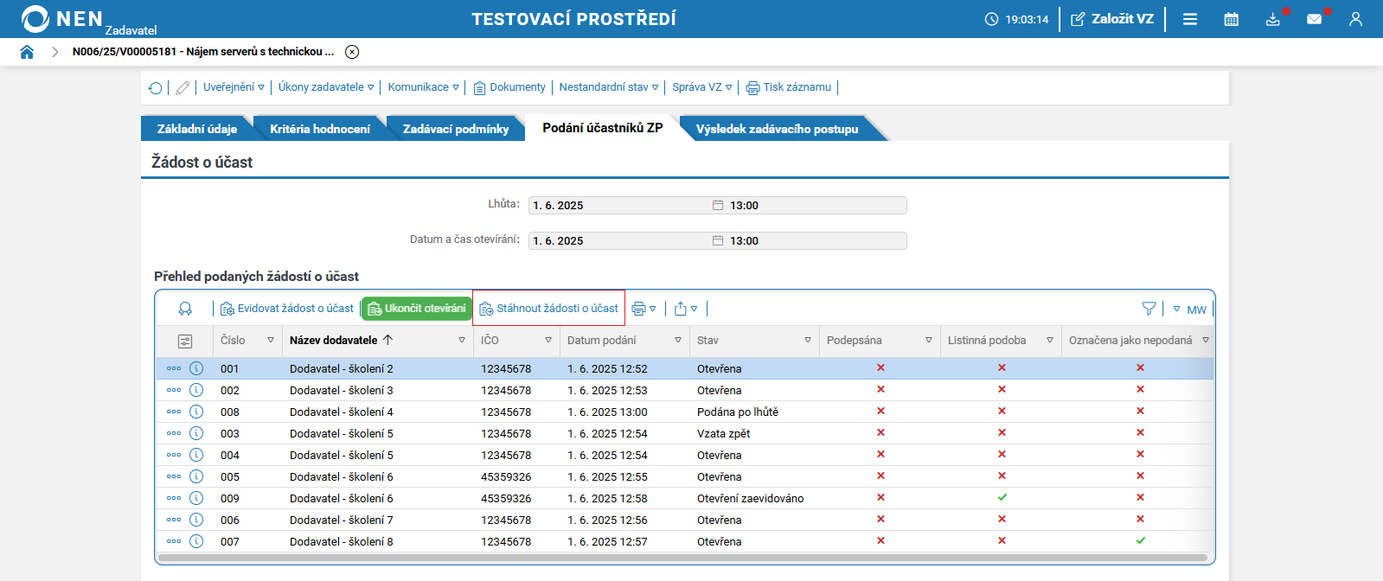Switch to Výsledek zadávacího postupu tab
1383x581 pixels.
[777, 129]
